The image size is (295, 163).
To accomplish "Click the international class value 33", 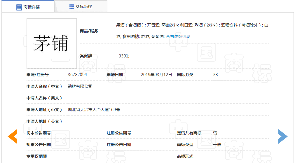I will pos(215,75).
